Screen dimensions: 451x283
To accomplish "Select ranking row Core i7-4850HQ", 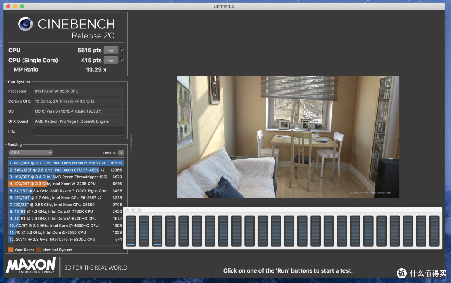I will pyautogui.click(x=66, y=225).
